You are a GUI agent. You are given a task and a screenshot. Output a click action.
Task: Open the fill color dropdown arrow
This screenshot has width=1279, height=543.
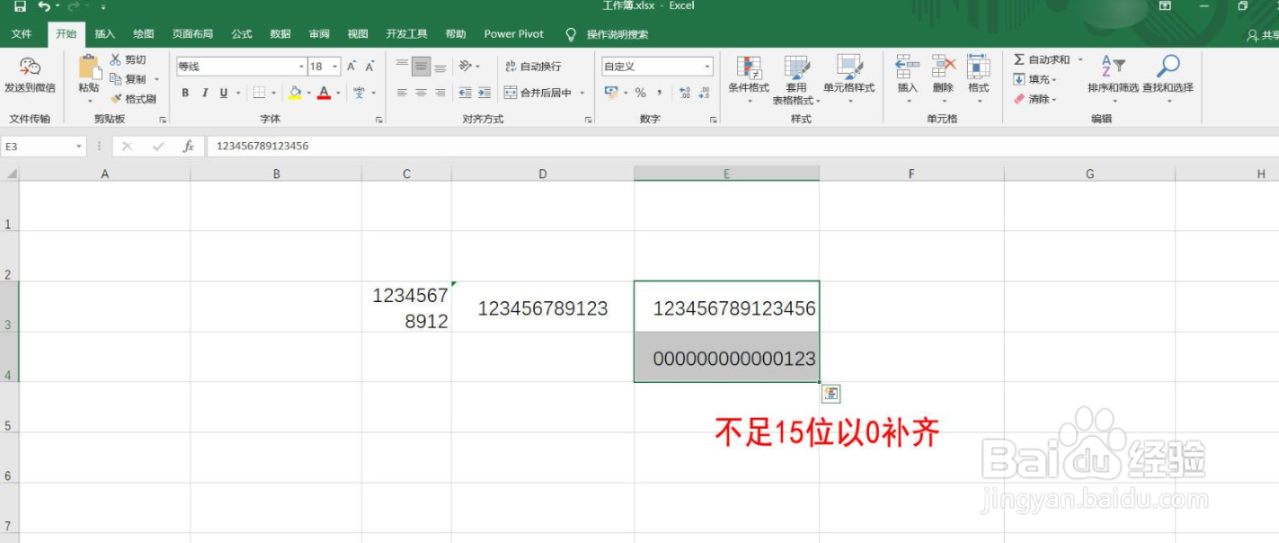[309, 92]
